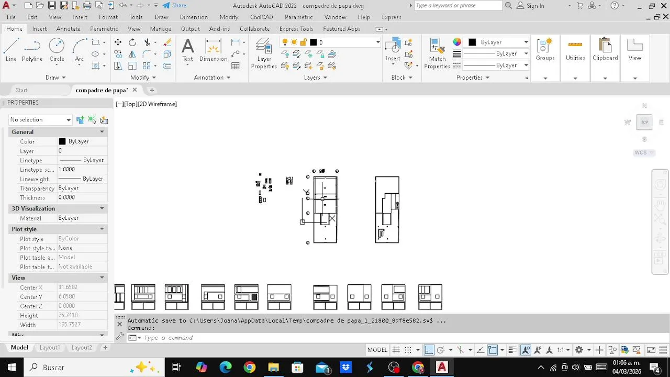Click Sign In link
The image size is (670, 377).
pos(530,6)
